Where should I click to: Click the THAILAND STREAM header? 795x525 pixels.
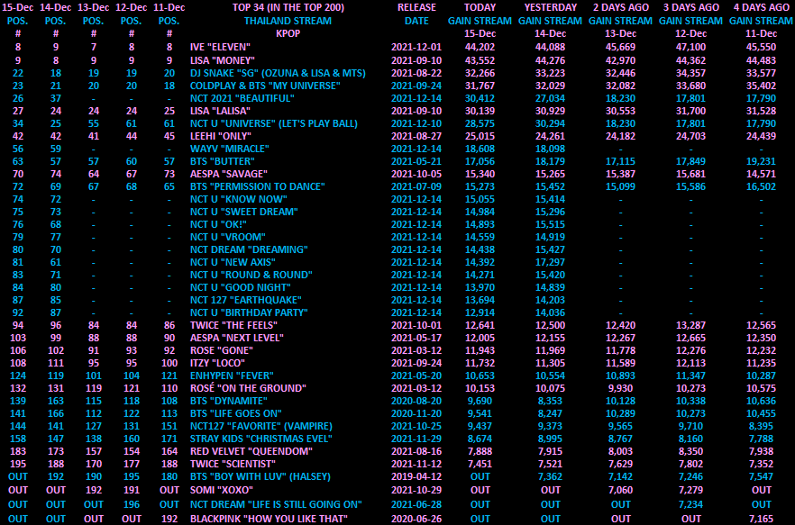288,21
